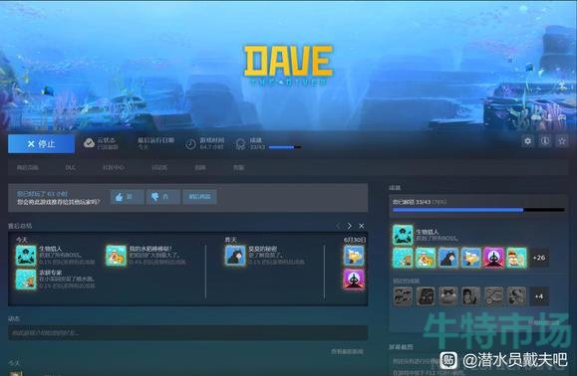The height and width of the screenshot is (376, 577).
Task: Click the activity comment input field
Action: point(187,332)
